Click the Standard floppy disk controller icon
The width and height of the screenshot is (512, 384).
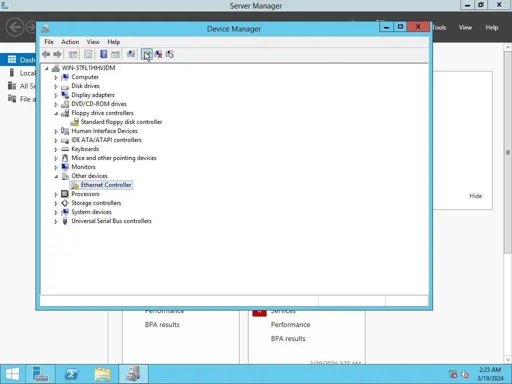click(75, 122)
